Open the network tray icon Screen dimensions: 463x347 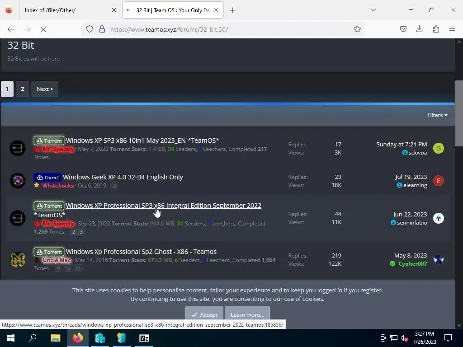point(394,338)
